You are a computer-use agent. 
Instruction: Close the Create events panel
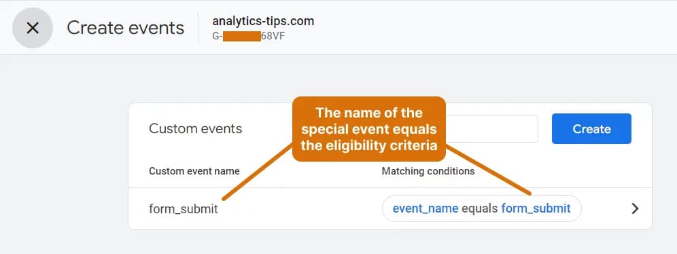pyautogui.click(x=33, y=28)
